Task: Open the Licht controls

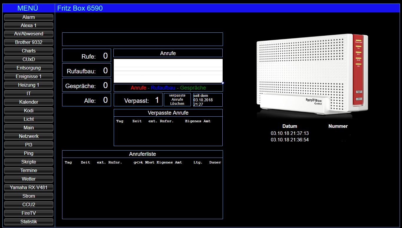Action: tap(29, 119)
